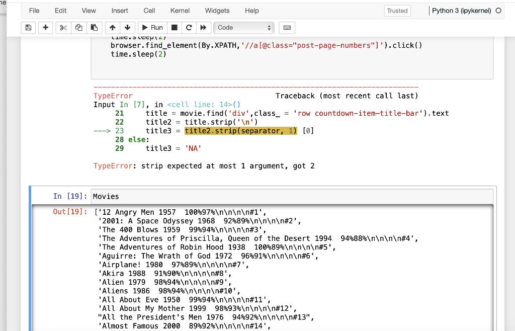This screenshot has height=331, width=515.
Task: Open the Insert menu
Action: pos(120,11)
